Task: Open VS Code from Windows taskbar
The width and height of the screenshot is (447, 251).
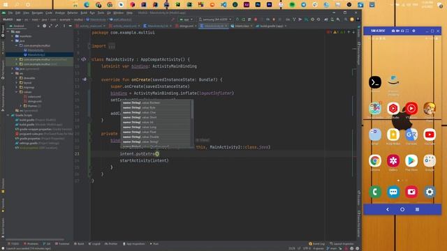Action: (223, 5)
